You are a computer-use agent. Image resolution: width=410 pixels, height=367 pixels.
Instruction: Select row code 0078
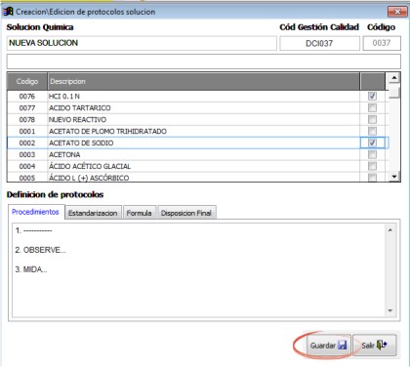point(27,120)
